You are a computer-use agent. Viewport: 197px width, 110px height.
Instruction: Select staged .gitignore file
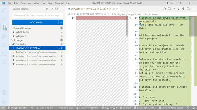coord(37,36)
